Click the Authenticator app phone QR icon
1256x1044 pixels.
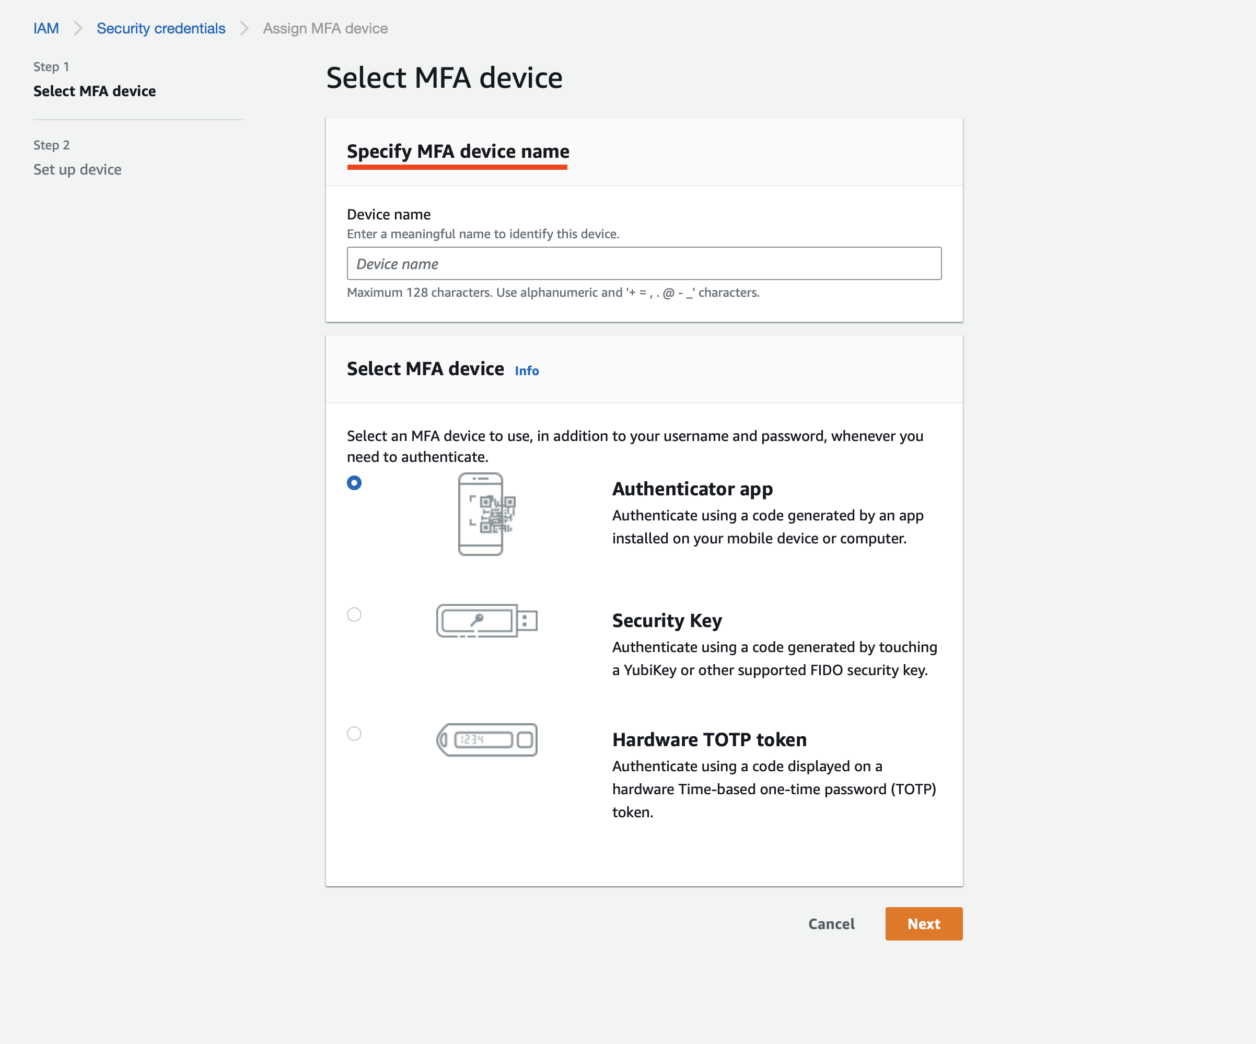(x=482, y=516)
